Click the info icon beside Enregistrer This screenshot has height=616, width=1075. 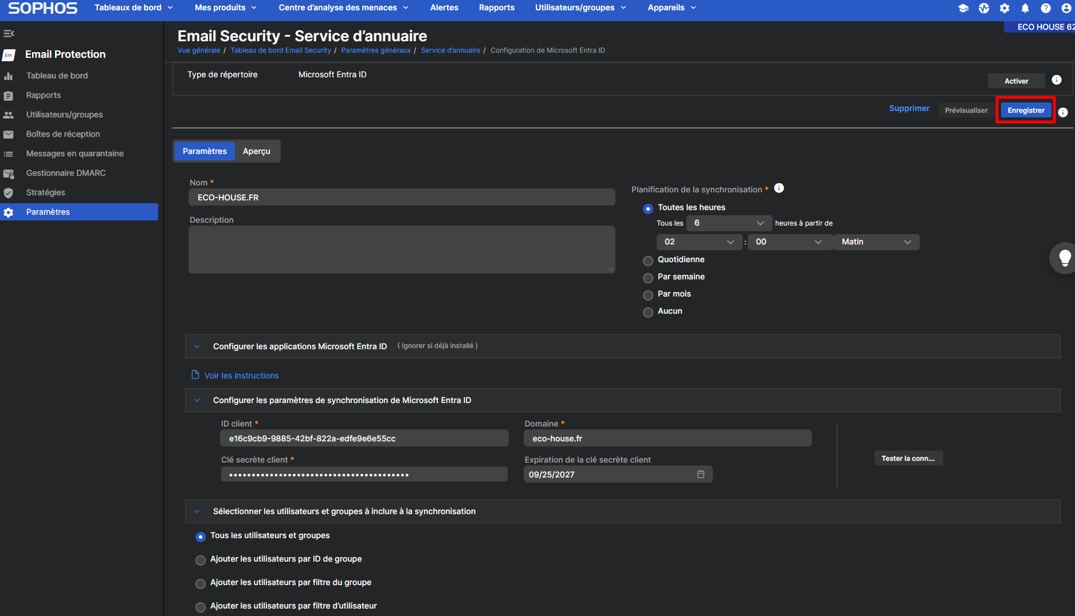(1063, 112)
